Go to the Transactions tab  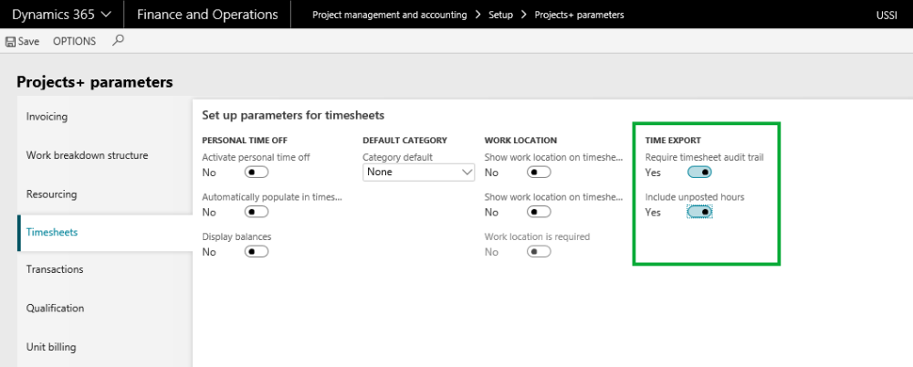(55, 269)
